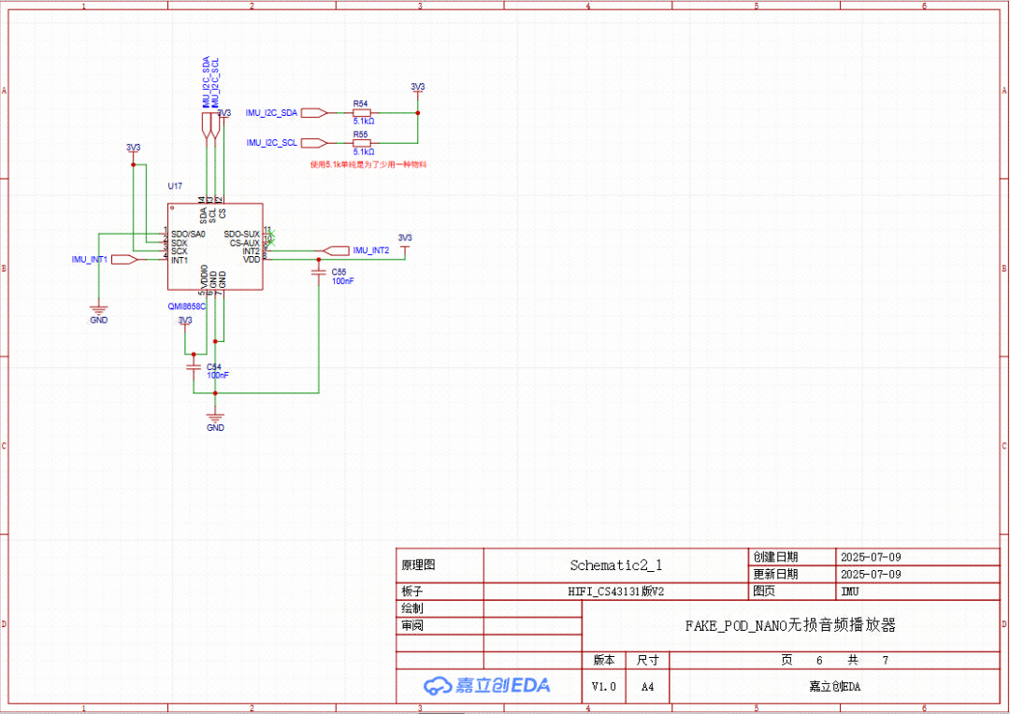Select resistor R55 symbol
1010x714 pixels.
(x=362, y=143)
